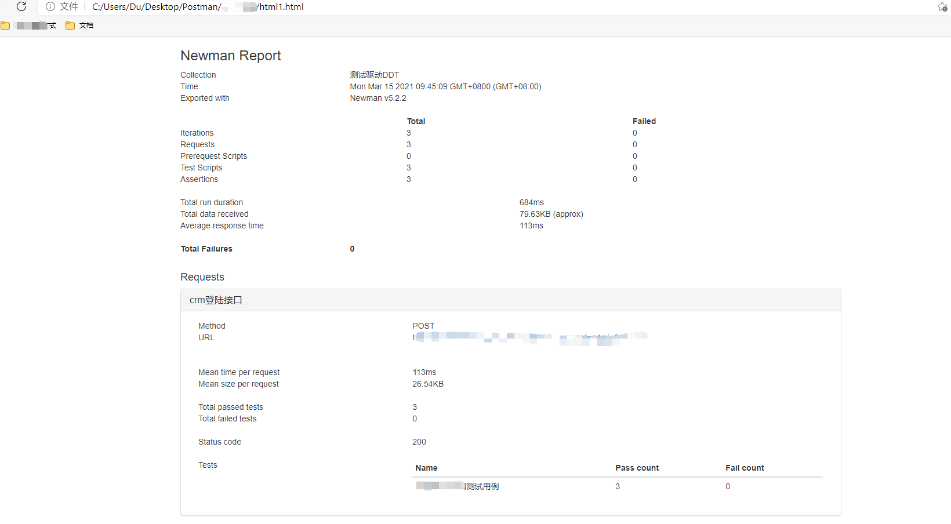Expand the crm登陆接口 request panel header

(510, 300)
